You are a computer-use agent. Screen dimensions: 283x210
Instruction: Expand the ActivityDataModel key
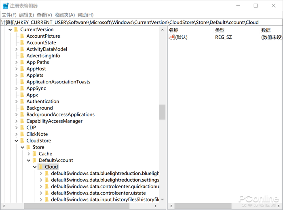(x=17, y=49)
